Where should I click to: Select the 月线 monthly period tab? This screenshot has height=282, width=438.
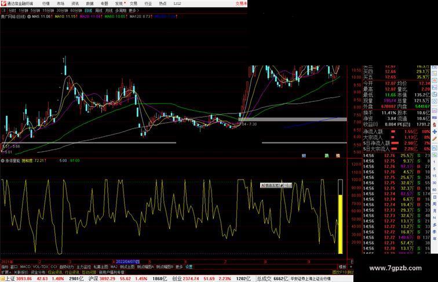(x=109, y=10)
